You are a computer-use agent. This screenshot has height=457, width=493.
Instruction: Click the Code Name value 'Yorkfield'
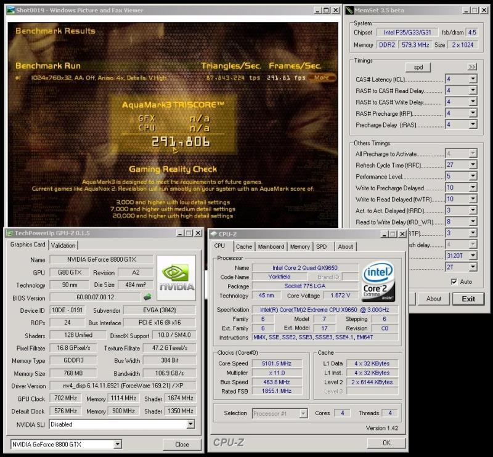point(280,277)
